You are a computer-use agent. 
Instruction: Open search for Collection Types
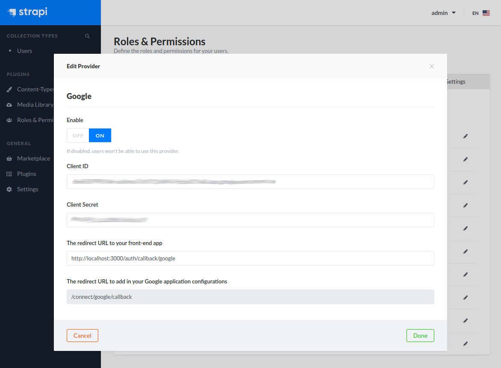point(87,36)
